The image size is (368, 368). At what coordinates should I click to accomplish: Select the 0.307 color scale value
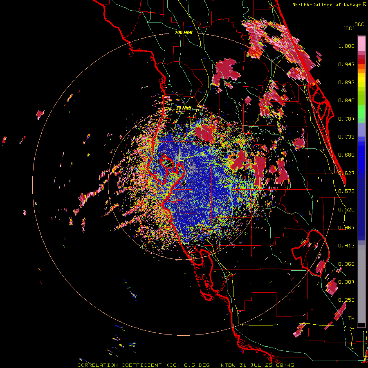(346, 282)
